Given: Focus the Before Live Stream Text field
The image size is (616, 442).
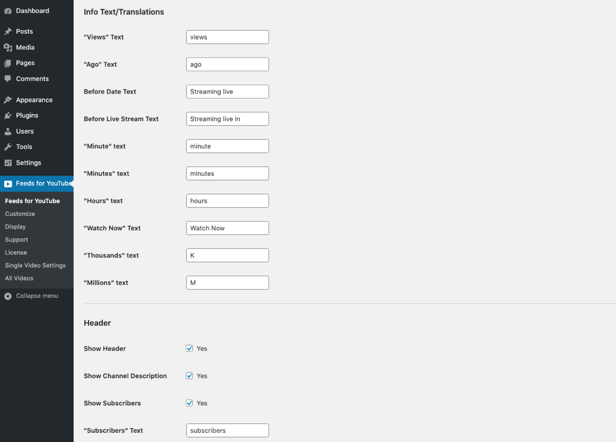Looking at the screenshot, I should pos(227,119).
